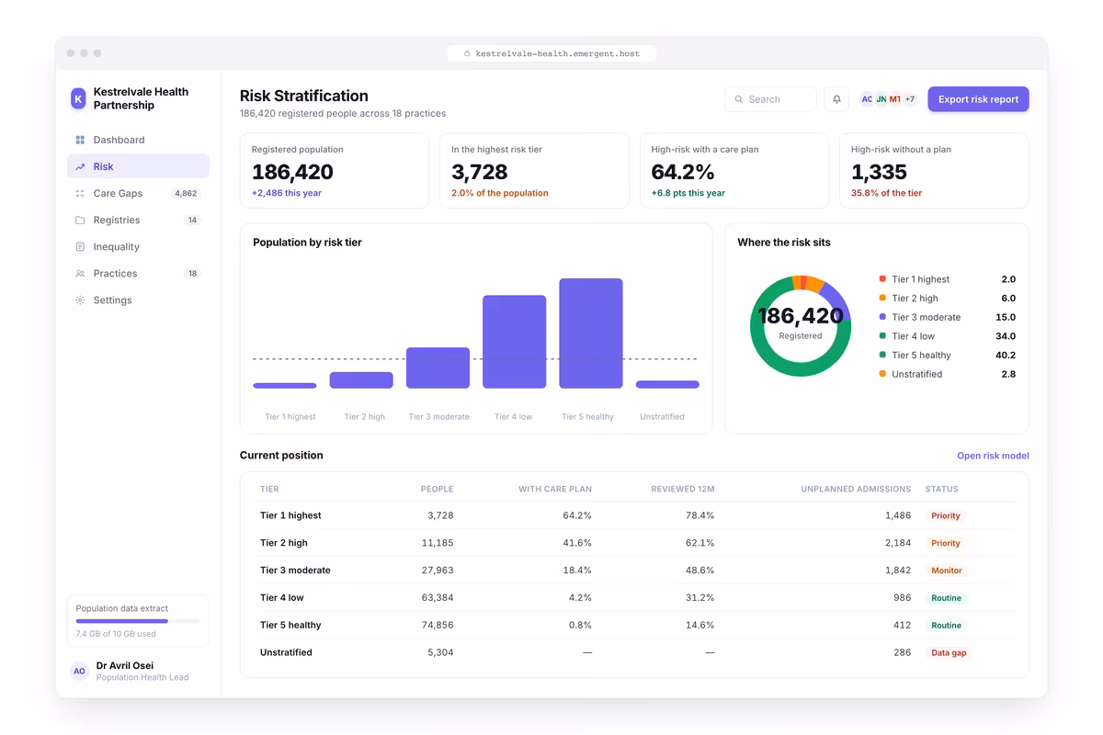
Task: Open the risk model link
Action: click(x=993, y=456)
